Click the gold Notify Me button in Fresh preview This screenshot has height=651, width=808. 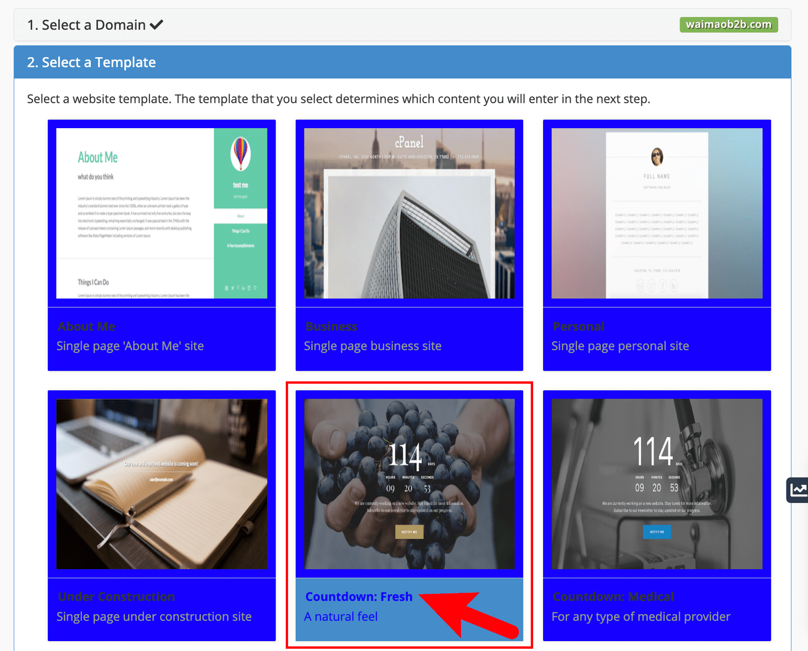[409, 532]
